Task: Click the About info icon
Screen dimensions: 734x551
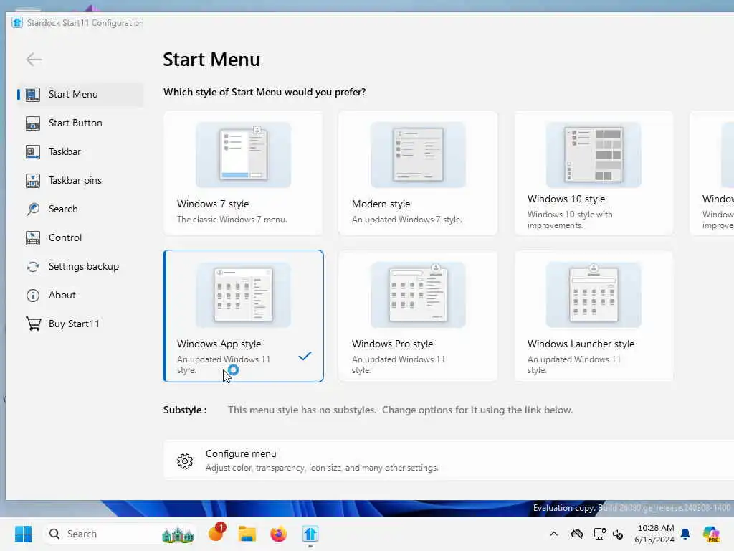Action: point(33,295)
